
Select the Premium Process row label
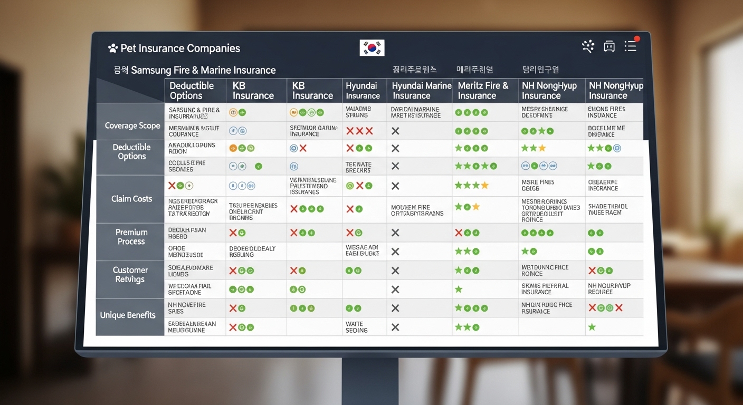(131, 237)
